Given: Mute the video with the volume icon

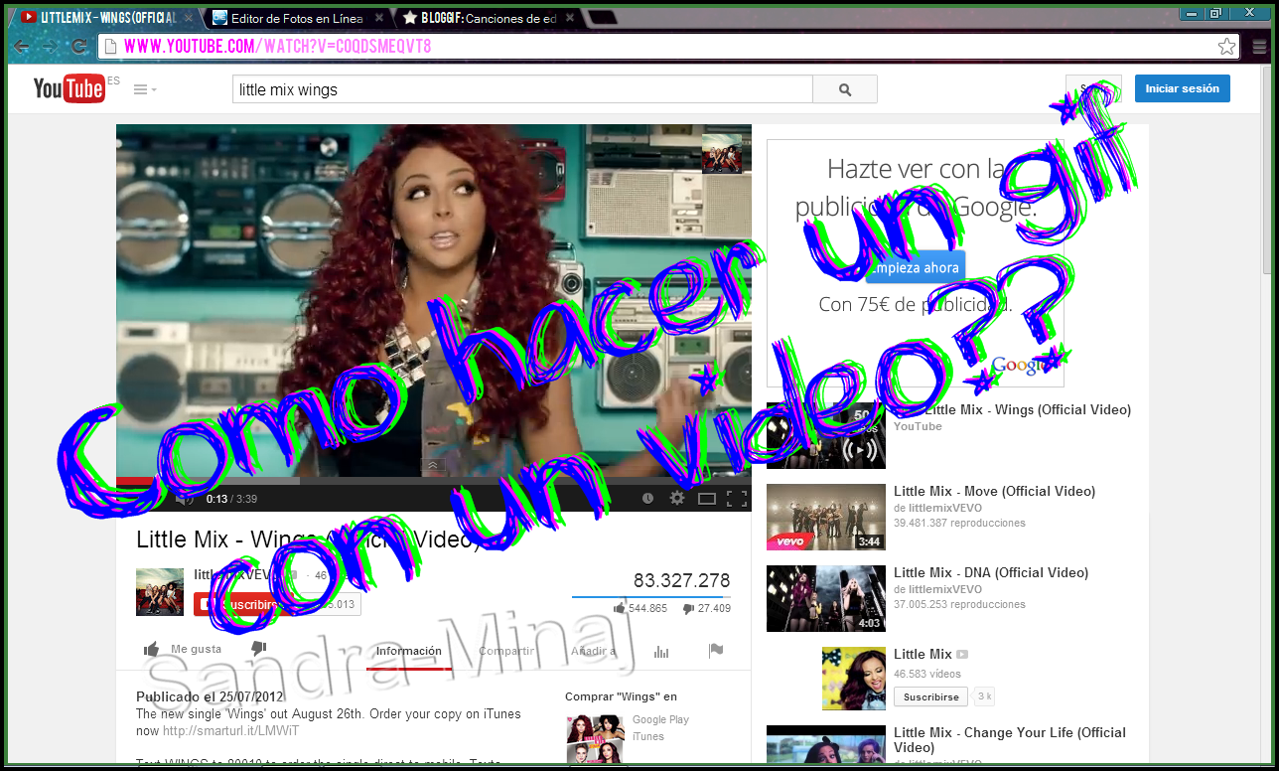Looking at the screenshot, I should tap(184, 499).
